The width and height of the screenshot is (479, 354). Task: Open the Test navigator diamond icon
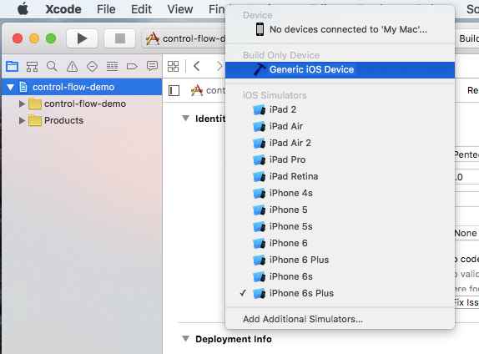pos(92,66)
